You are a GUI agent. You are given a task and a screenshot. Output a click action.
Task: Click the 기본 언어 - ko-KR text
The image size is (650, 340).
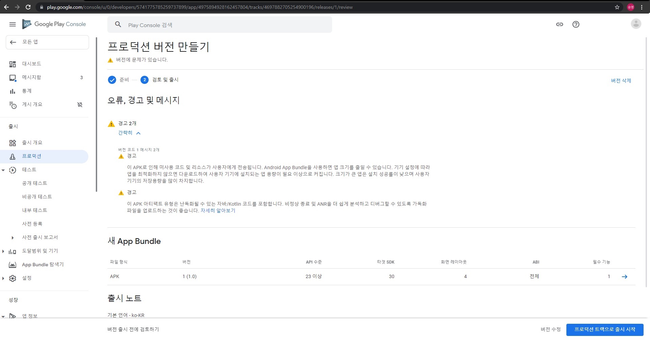pos(126,315)
